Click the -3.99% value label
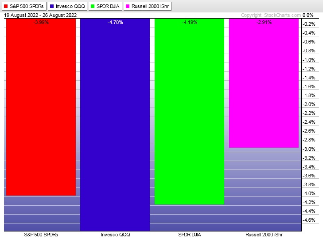323x243 pixels. [41, 22]
